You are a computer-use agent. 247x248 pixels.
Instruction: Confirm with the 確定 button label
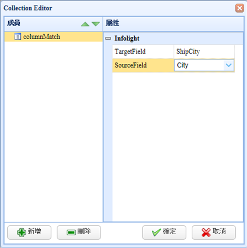(170, 231)
